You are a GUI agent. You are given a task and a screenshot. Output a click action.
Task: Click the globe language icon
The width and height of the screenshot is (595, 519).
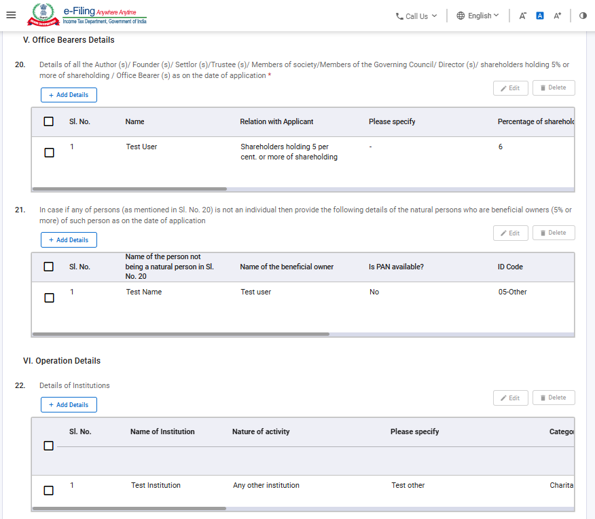tap(461, 16)
